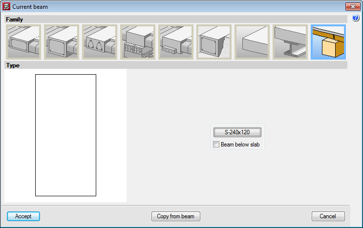The height and width of the screenshot is (228, 363).
Task: Pick the lattice beam family icon
Action: (138, 42)
